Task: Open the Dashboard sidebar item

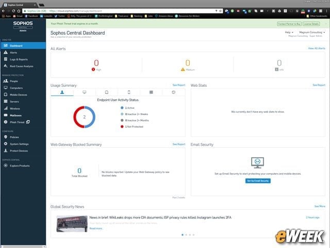Action: coord(23,45)
